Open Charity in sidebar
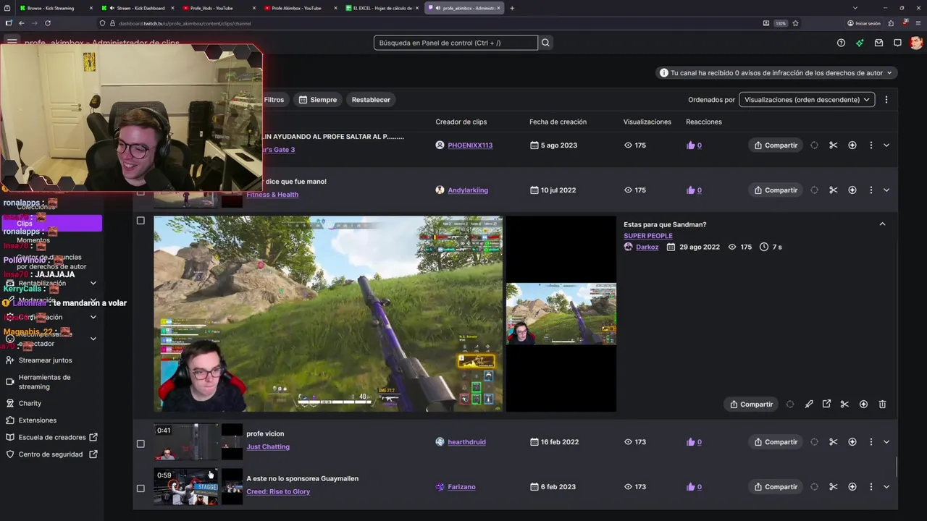Screen dimensions: 927x521 point(30,404)
